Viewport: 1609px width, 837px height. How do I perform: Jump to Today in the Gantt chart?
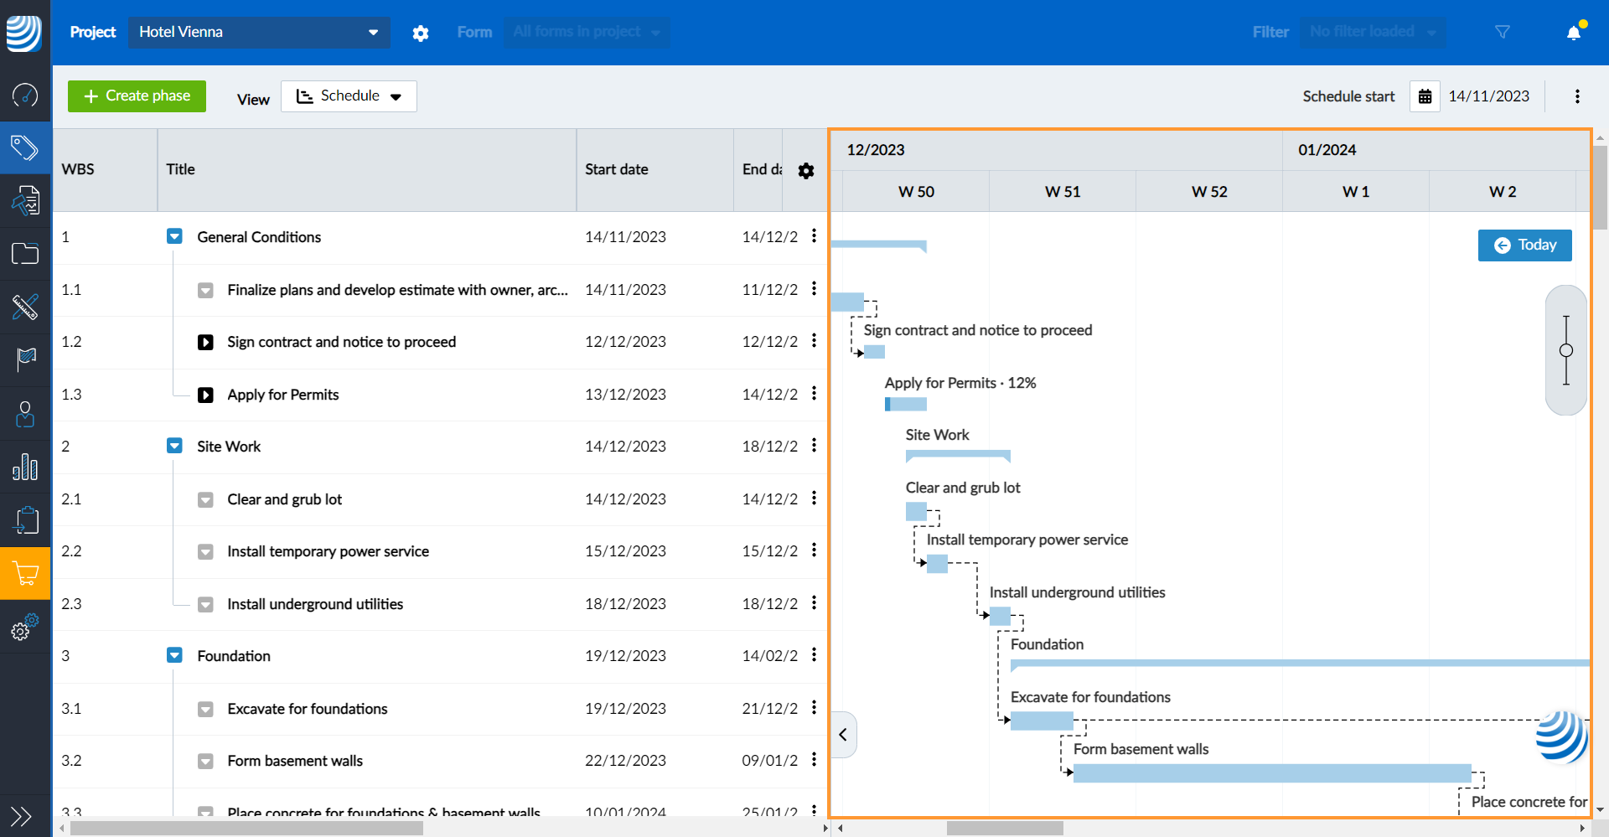click(1524, 245)
